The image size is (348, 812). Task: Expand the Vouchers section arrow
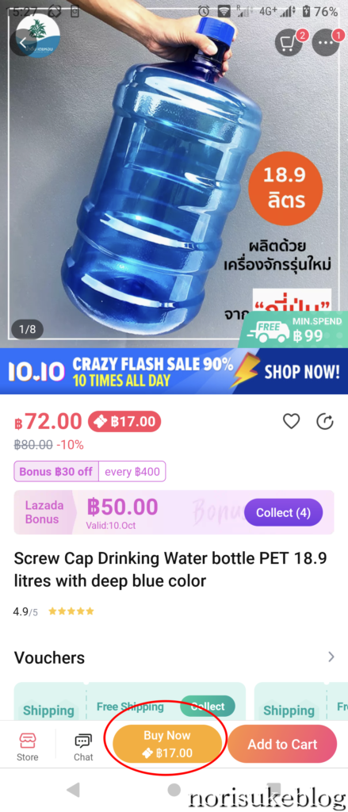331,657
